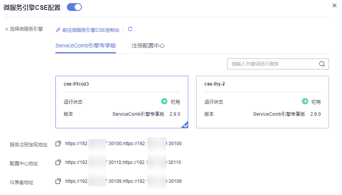Switch to 注册配置中心 tab
This screenshot has height=195, width=342.
[x=148, y=46]
